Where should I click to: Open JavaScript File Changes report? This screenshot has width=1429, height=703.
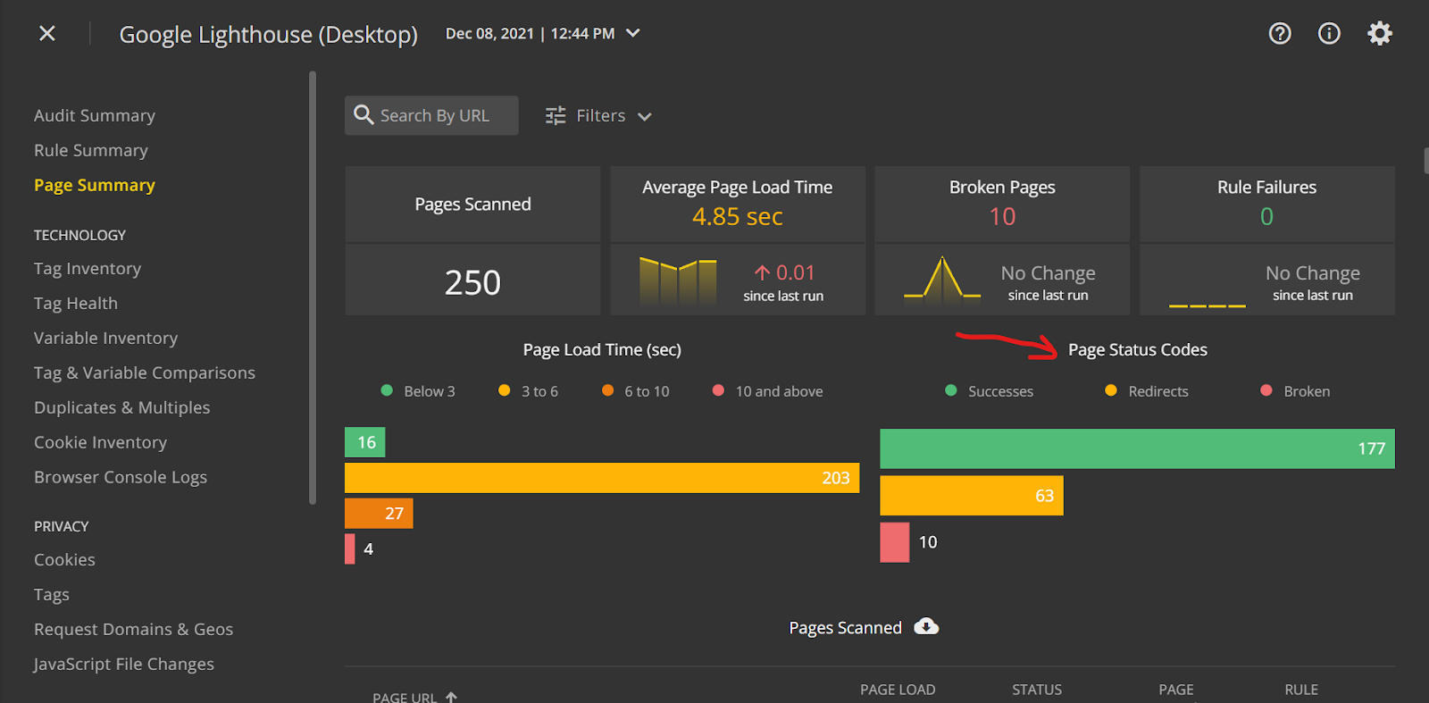[124, 664]
